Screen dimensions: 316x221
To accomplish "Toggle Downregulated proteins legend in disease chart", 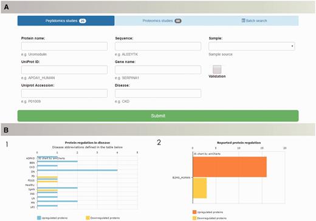I will (x=103, y=218).
